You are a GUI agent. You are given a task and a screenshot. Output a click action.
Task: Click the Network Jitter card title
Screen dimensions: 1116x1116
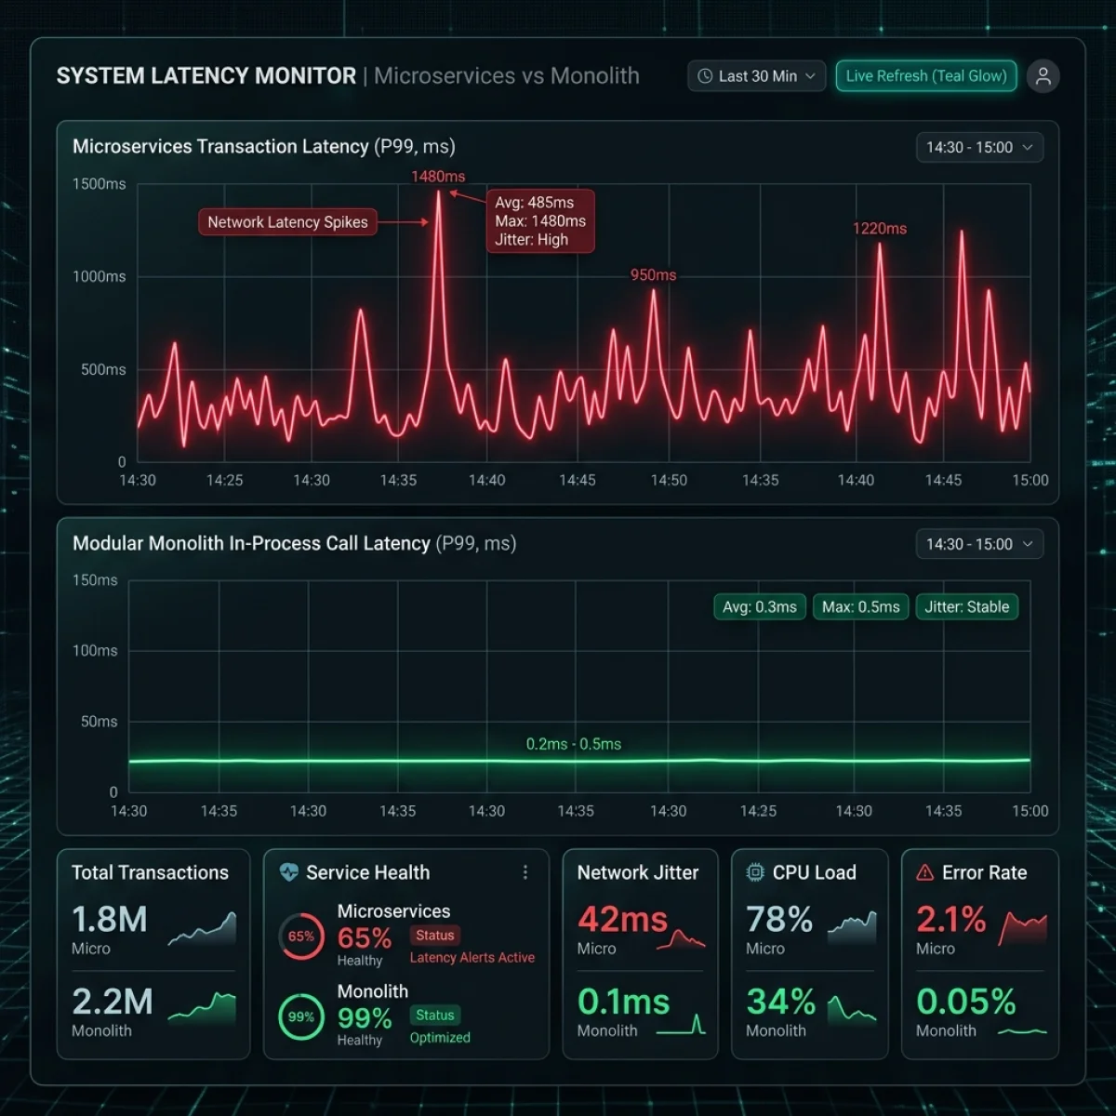[x=638, y=872]
